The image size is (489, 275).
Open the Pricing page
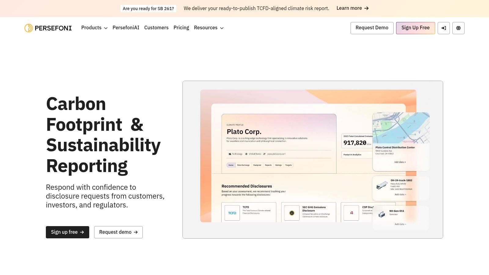pos(181,28)
